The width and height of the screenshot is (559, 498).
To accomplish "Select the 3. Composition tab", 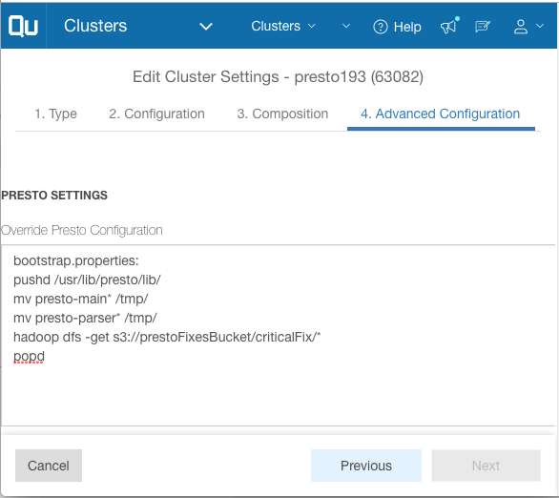I will point(282,114).
